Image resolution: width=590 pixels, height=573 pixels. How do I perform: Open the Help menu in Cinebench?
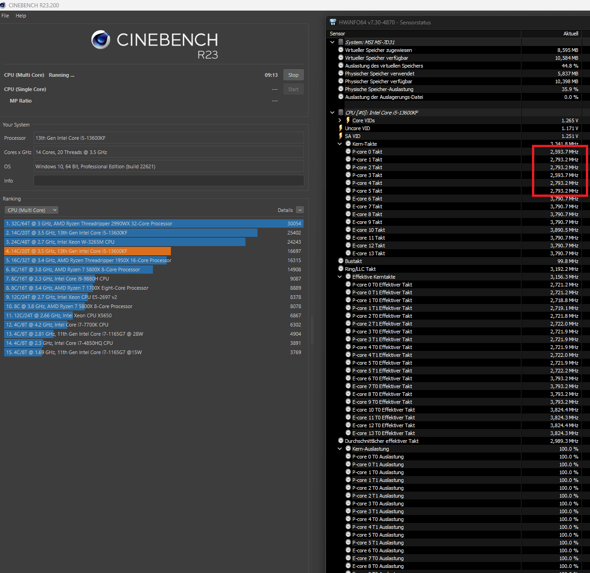click(21, 16)
